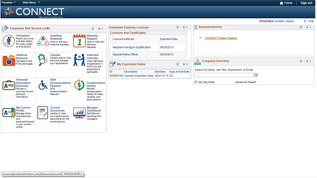Open the Advanced Search link
The width and height of the screenshot is (317, 178).
click(x=246, y=82)
